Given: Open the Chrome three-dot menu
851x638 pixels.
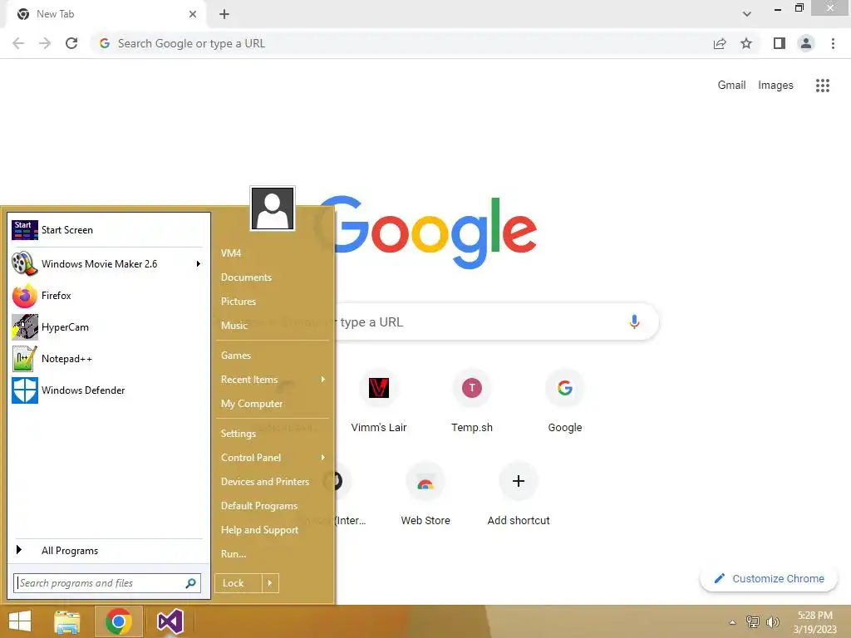Looking at the screenshot, I should pos(833,43).
